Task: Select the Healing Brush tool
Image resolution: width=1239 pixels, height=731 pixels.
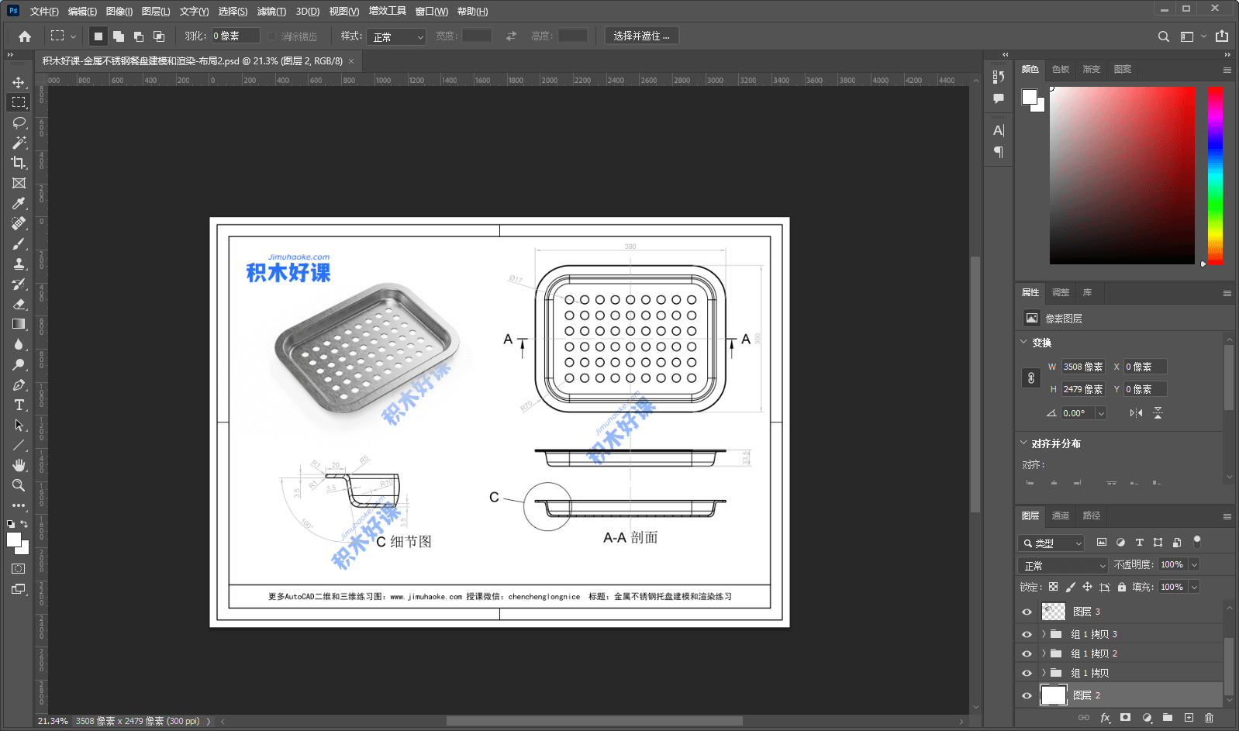Action: (19, 223)
